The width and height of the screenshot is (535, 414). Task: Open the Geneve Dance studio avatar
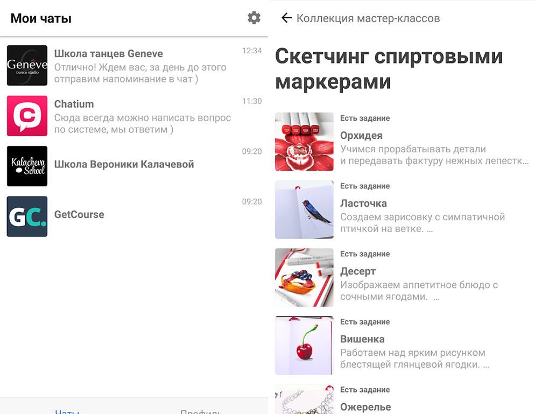point(27,65)
